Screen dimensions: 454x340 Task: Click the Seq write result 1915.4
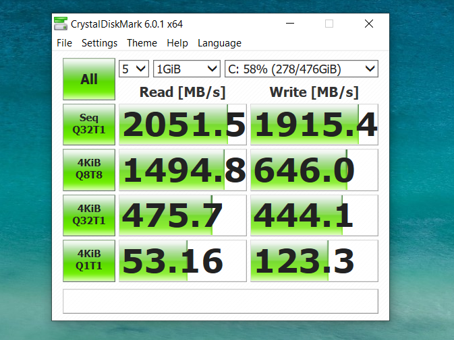pos(314,124)
